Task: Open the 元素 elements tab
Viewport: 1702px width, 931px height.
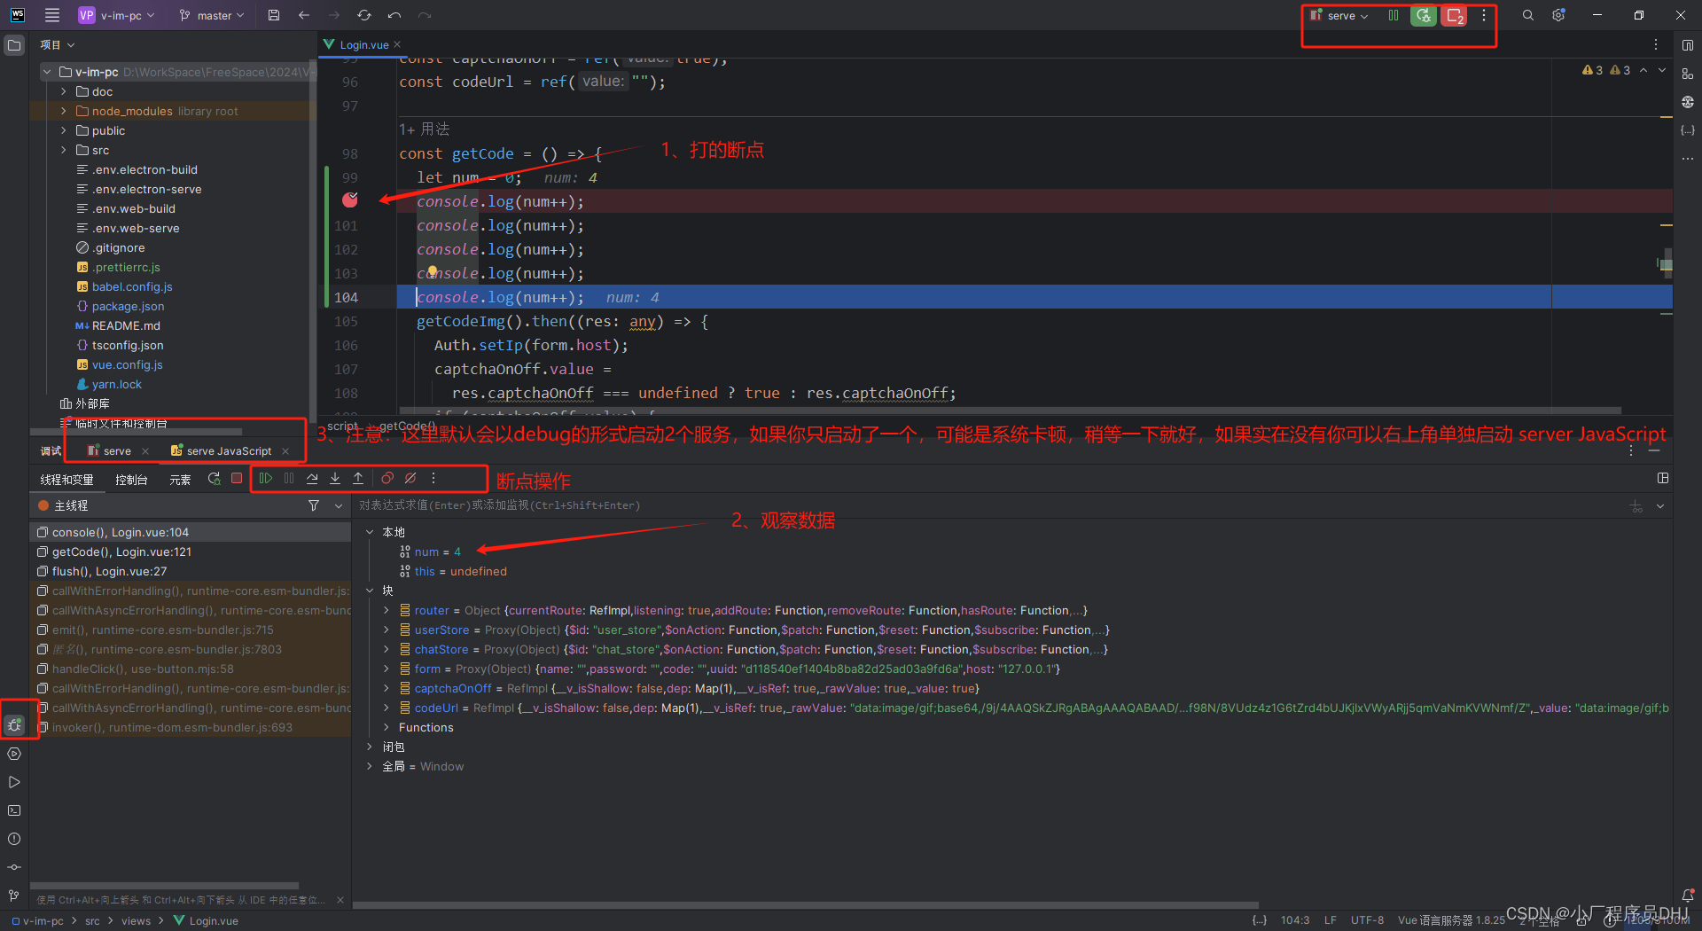Action: tap(180, 480)
